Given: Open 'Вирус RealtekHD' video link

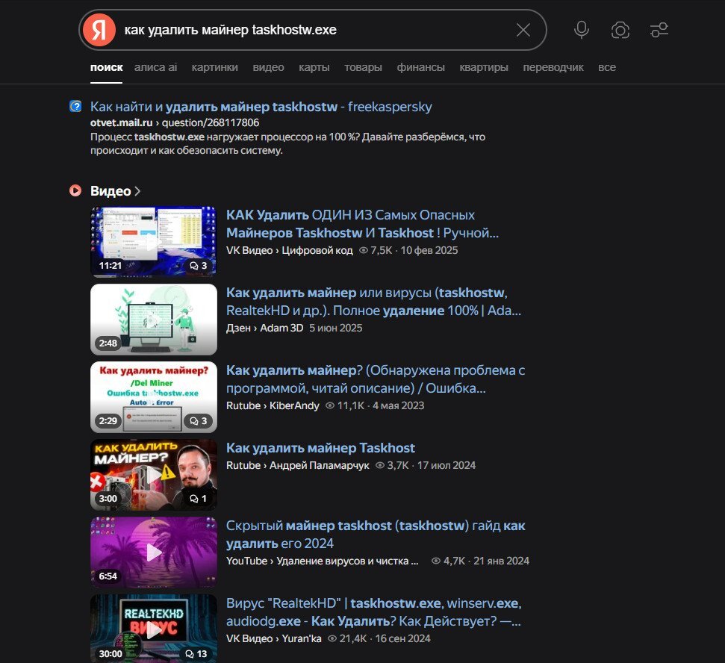Looking at the screenshot, I should (373, 612).
